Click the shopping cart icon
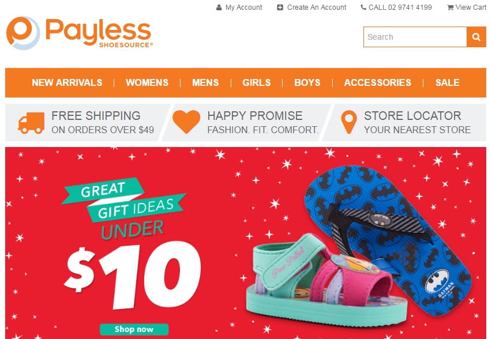Viewport: 492px width, 339px height. [450, 7]
